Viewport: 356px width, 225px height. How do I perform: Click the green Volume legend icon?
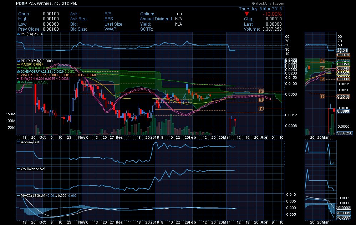coord(19,82)
